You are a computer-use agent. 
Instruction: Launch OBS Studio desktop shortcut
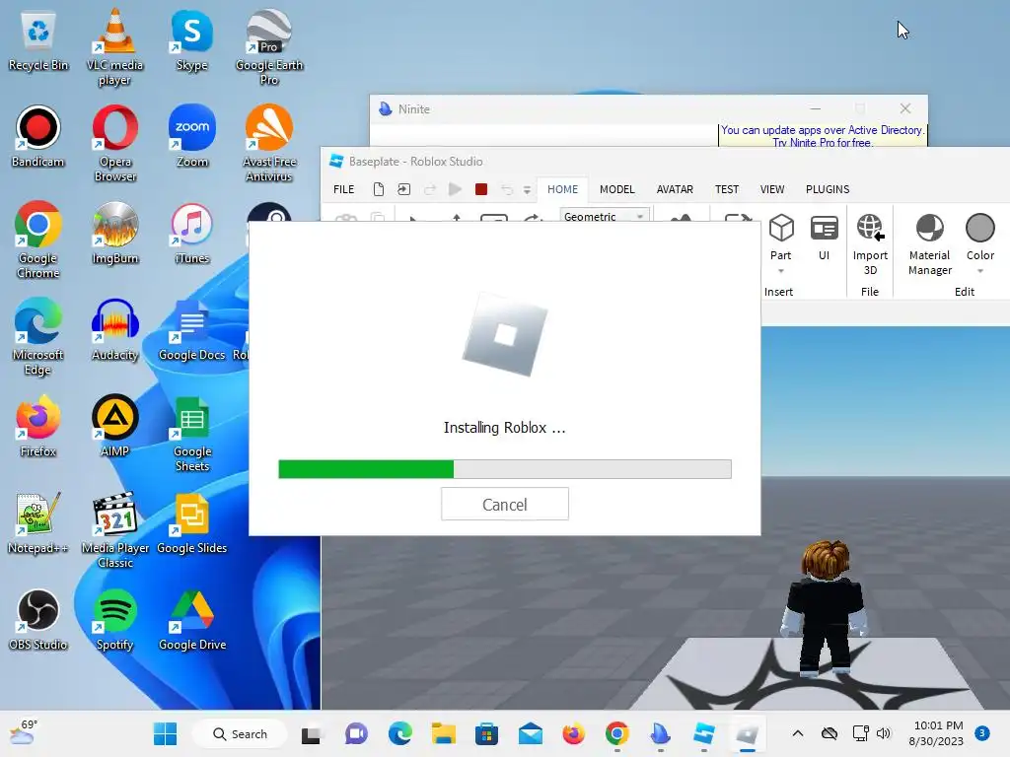(38, 619)
